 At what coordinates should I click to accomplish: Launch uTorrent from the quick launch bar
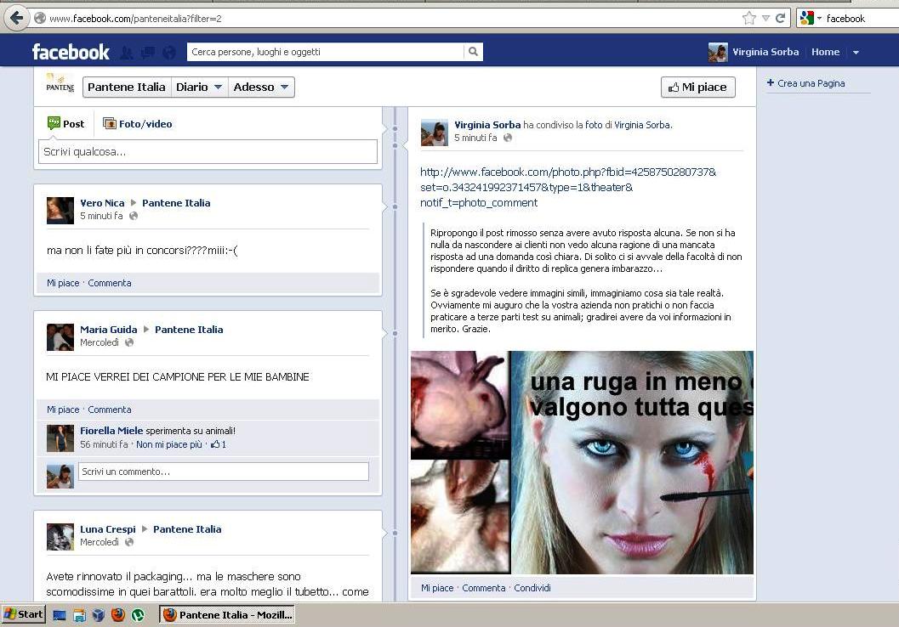coord(138,614)
